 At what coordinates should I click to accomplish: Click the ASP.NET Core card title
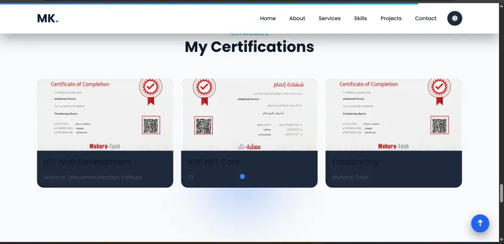214,162
